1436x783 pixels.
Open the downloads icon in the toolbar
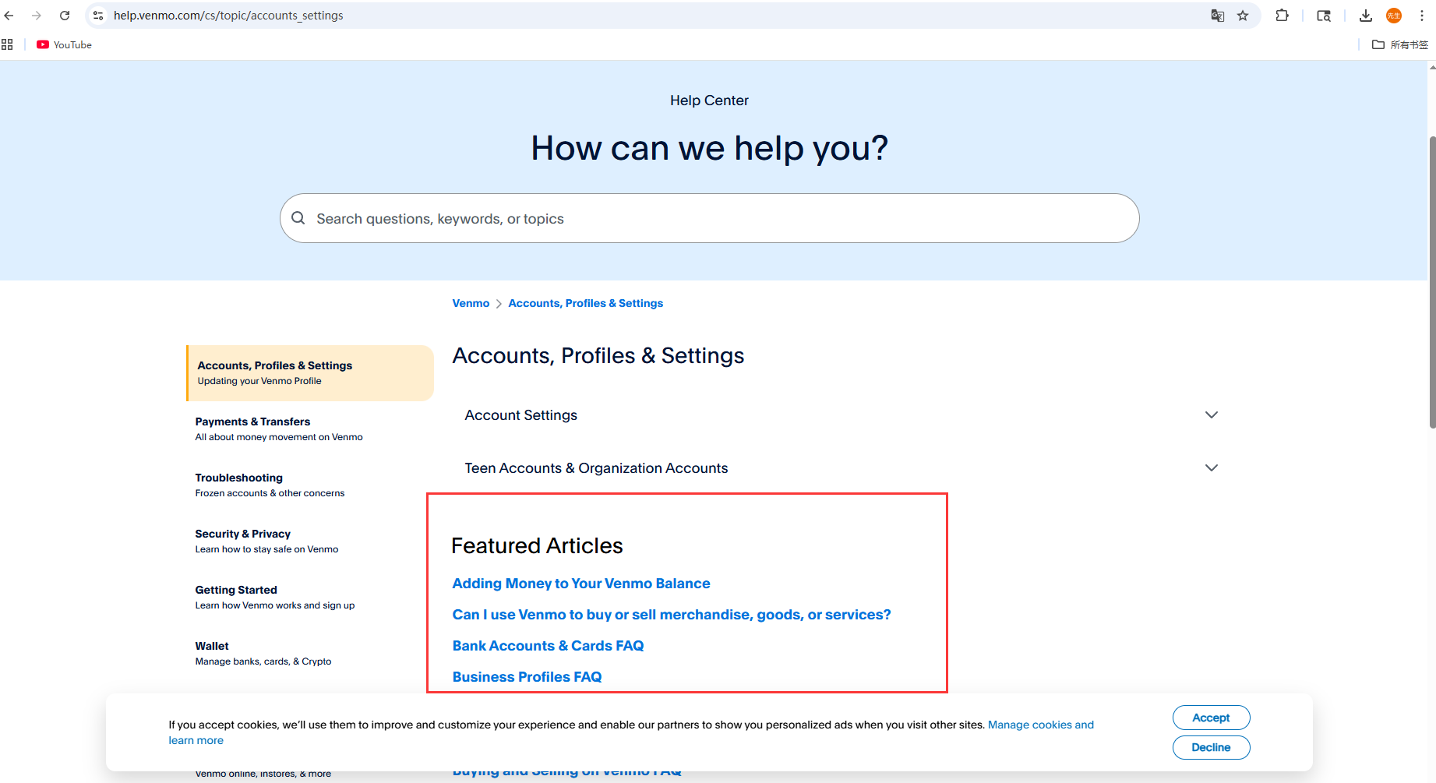pyautogui.click(x=1365, y=16)
